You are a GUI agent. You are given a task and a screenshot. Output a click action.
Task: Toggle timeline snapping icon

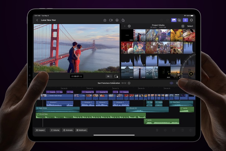[x=171, y=83]
